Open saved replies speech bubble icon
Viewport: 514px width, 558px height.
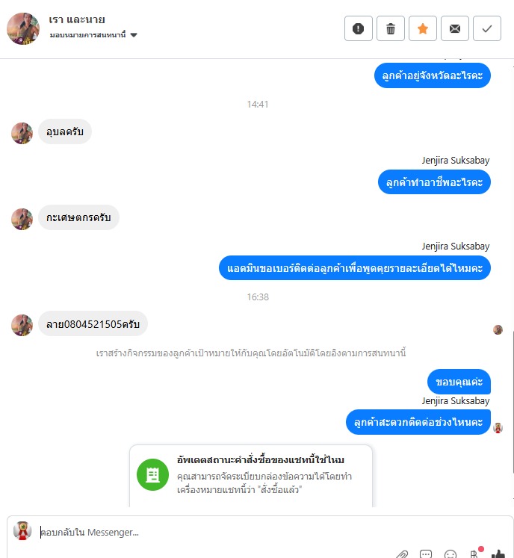[x=426, y=554]
